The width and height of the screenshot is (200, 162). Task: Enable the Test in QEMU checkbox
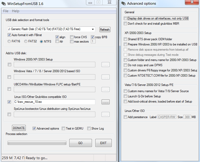coord(64,129)
